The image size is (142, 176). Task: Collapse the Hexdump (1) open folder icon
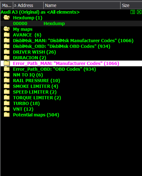tap(7, 18)
